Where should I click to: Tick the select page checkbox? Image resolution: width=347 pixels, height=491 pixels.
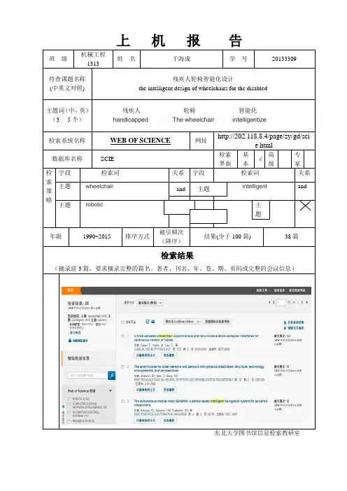pyautogui.click(x=122, y=322)
